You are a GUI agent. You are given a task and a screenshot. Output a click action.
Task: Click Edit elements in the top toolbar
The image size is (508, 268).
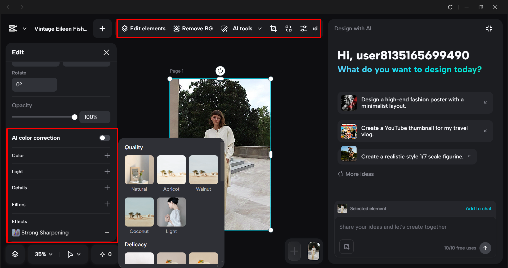pyautogui.click(x=143, y=28)
